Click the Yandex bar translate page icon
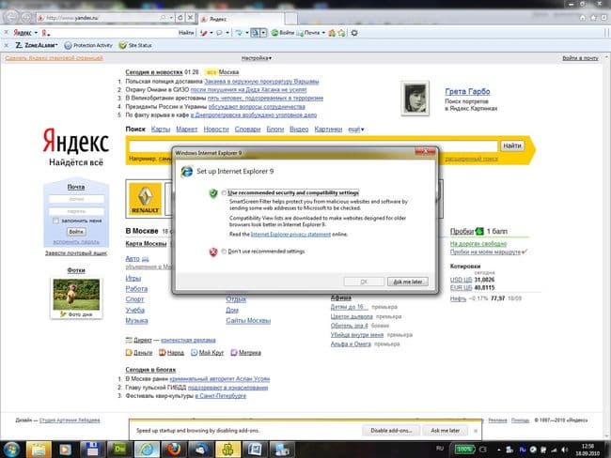Viewport: 611px width, 458px height. pos(255,33)
